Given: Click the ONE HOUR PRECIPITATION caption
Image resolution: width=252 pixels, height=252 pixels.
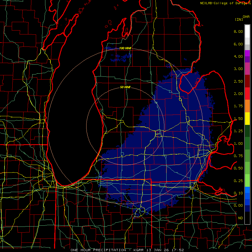Looking at the screenshot, I should 98,250.
